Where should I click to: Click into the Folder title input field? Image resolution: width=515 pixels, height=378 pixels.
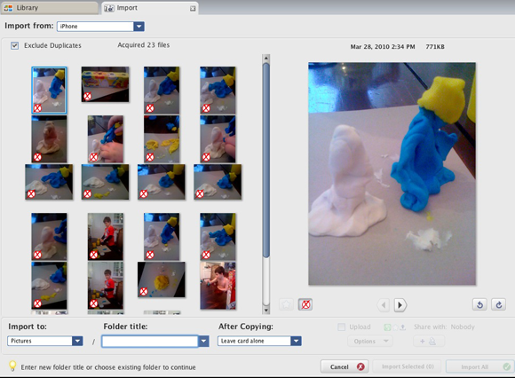[150, 342]
